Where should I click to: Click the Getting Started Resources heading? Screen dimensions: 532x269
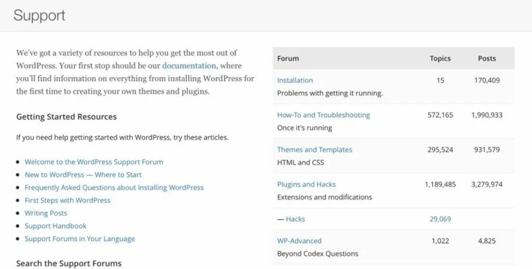[x=66, y=117]
